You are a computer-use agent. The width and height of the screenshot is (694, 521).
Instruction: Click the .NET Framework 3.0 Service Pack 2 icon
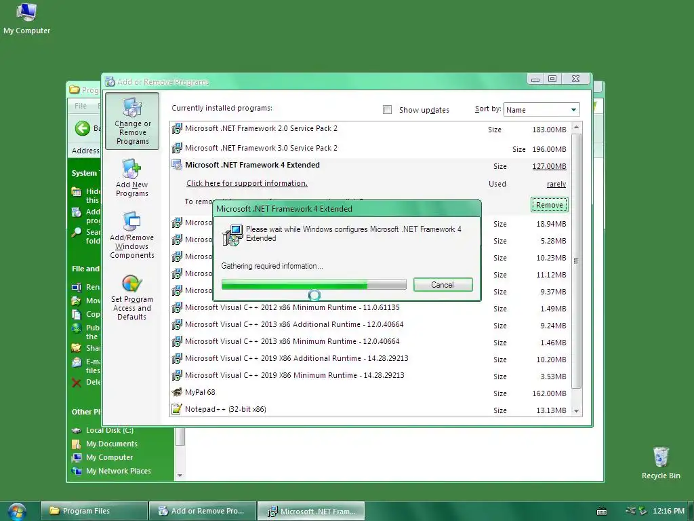click(x=177, y=148)
